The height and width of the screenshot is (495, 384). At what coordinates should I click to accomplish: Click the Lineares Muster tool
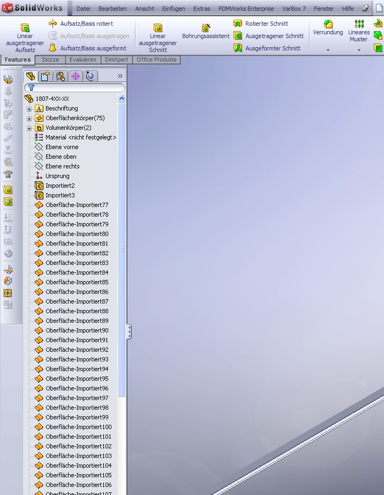(x=359, y=31)
